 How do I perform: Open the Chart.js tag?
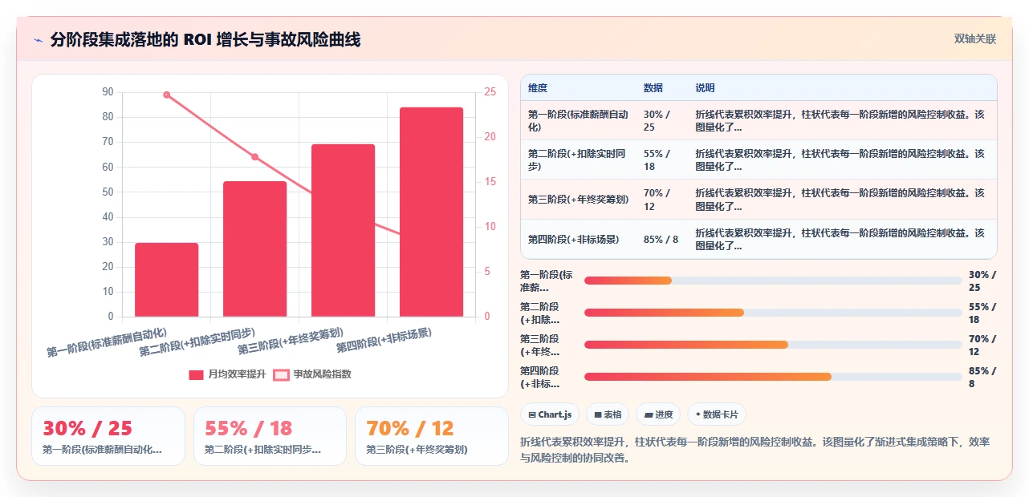[550, 414]
